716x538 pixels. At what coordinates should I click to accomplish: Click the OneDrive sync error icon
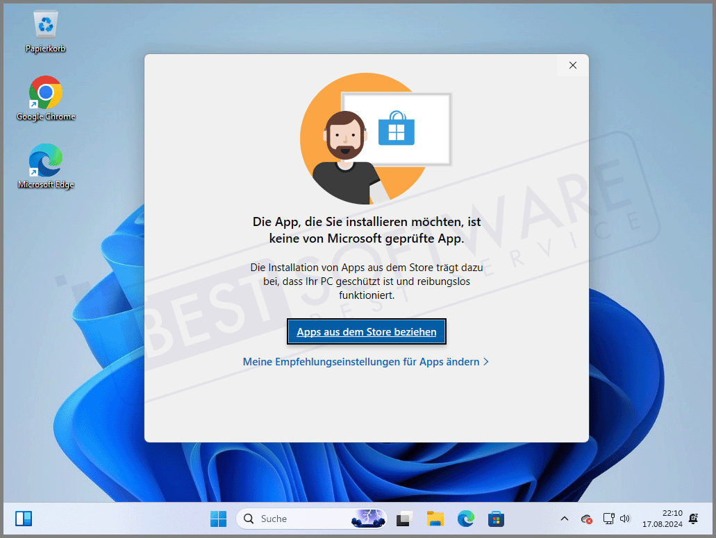[x=586, y=519]
